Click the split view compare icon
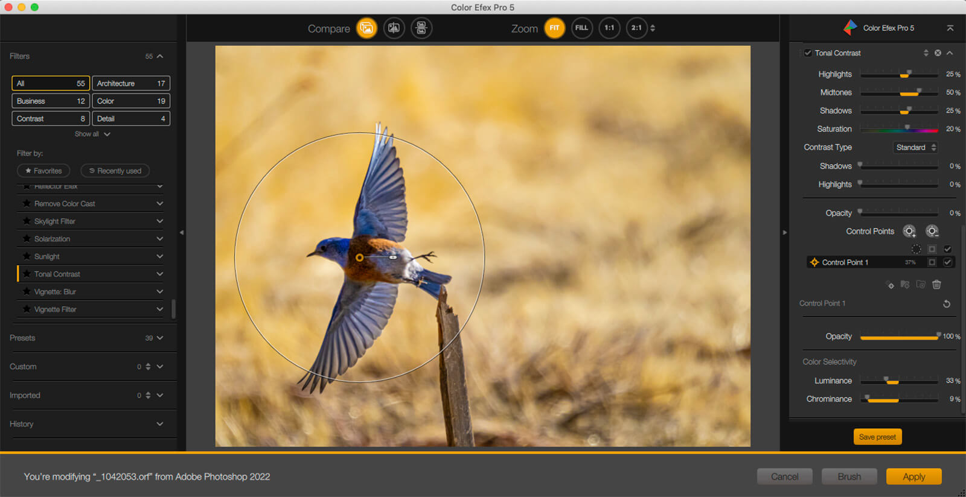 (394, 28)
